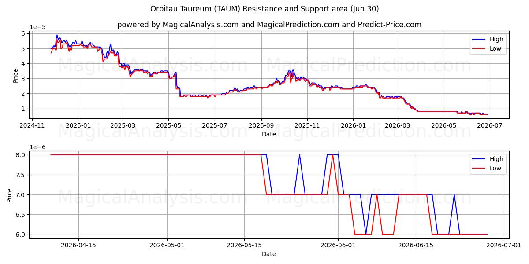529x264 pixels.
Task: Click the '2026-05-15' tick label on the lower chart
Action: [x=245, y=246]
